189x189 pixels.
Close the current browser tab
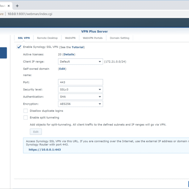point(9,6)
